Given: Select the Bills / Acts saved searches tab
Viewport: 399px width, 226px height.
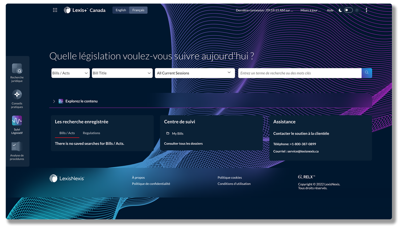Looking at the screenshot, I should click(67, 133).
